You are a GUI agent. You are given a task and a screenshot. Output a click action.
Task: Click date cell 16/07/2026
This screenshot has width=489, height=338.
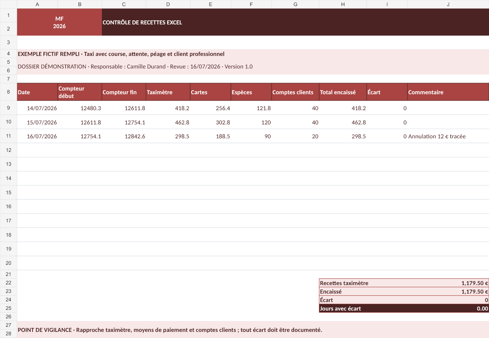[x=37, y=136]
